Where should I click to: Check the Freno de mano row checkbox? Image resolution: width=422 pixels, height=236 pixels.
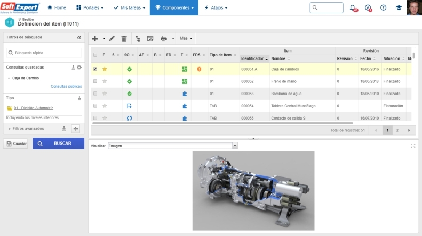point(95,81)
